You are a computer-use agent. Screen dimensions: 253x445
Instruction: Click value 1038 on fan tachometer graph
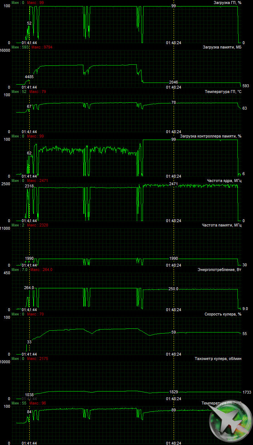coord(29,395)
